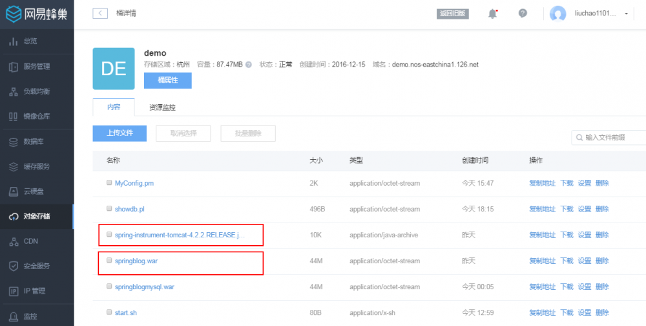
Task: Open 服务管理 in the sidebar
Action: pos(37,67)
